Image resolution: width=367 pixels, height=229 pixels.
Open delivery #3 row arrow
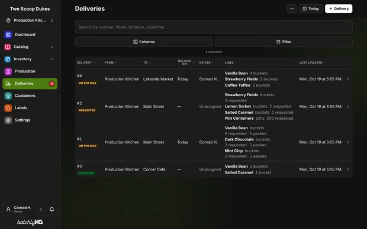point(348,169)
